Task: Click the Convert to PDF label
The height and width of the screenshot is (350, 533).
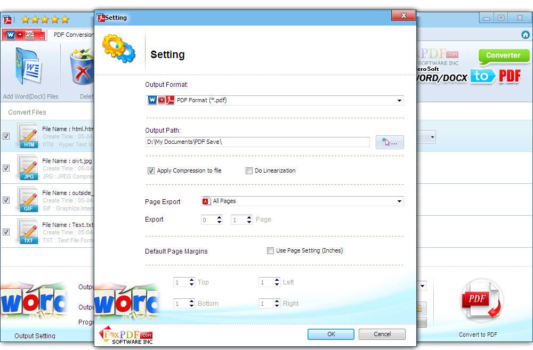Action: (478, 335)
